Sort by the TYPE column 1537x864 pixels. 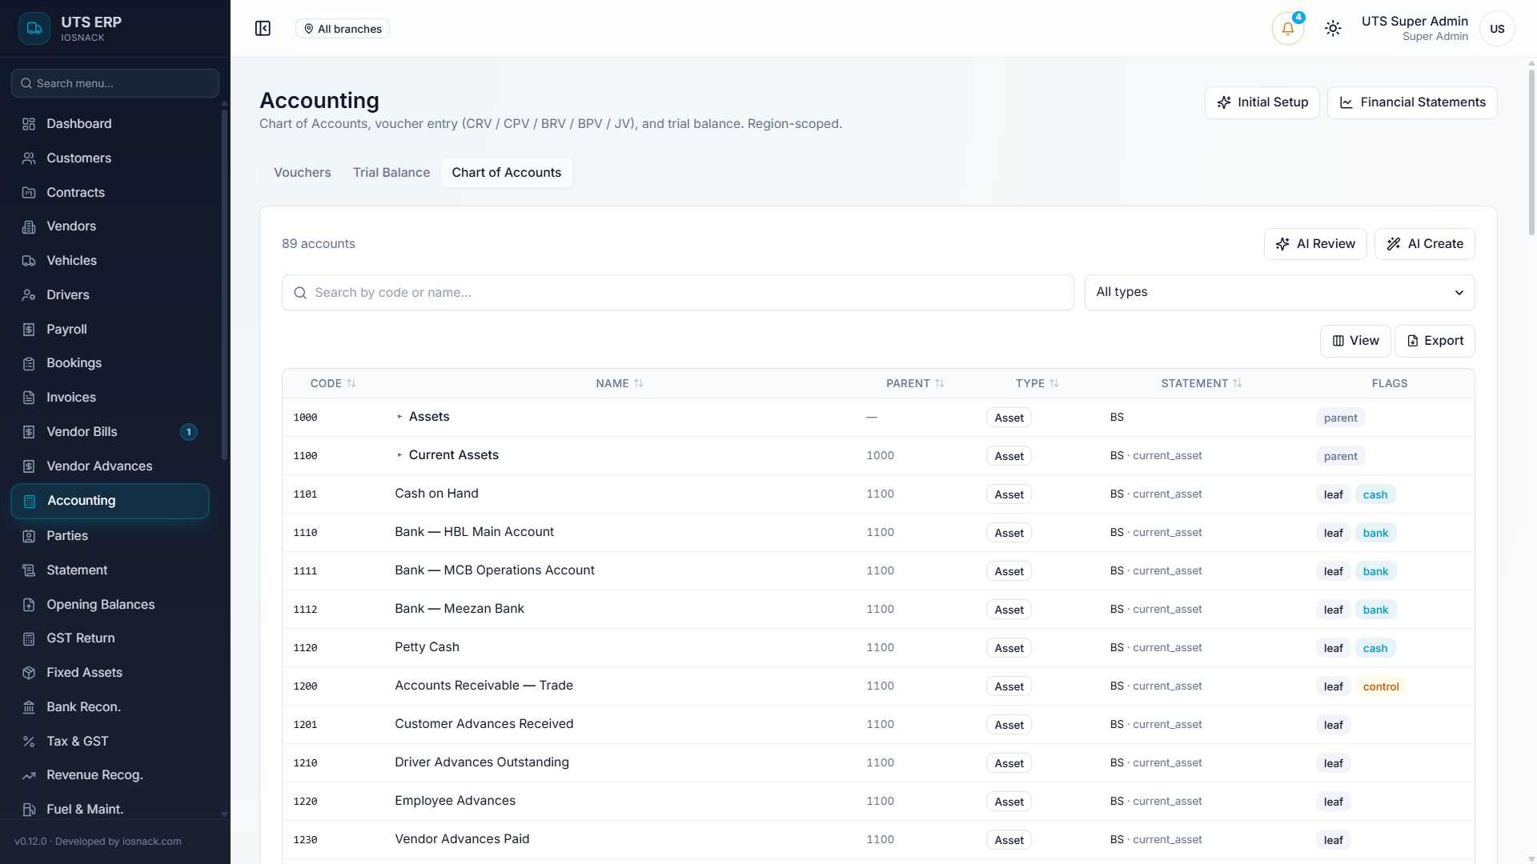click(x=1037, y=383)
